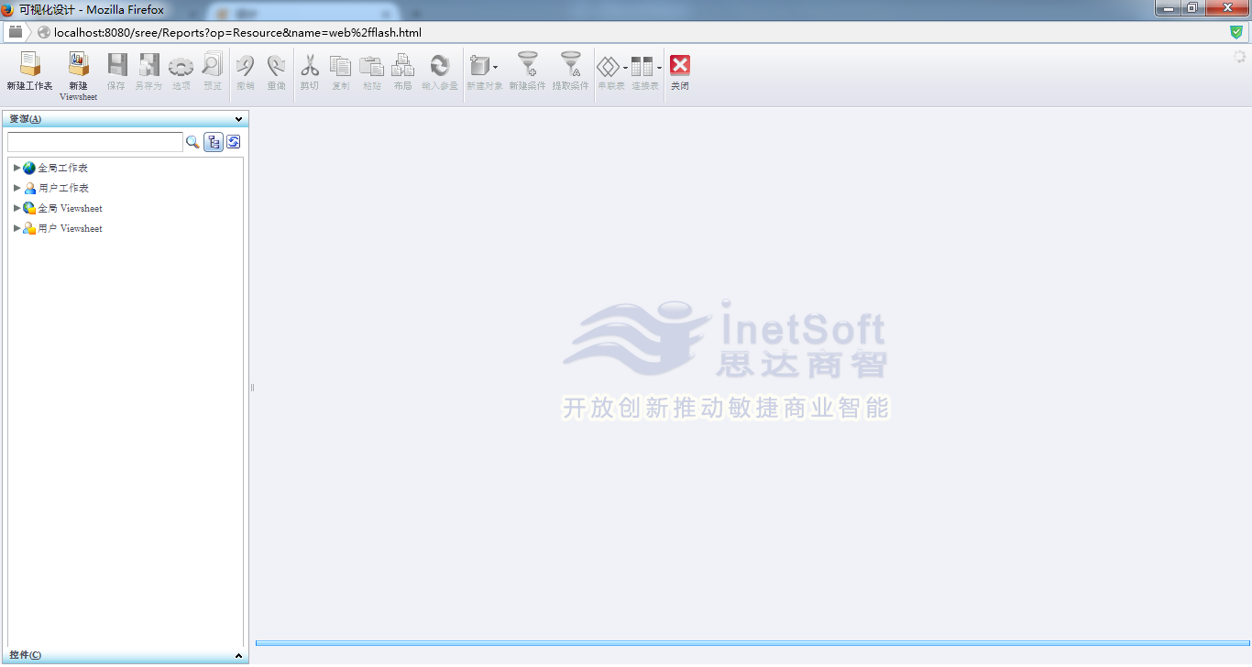
Task: Expand the 用户 Viewsheet tree node
Action: [x=16, y=228]
